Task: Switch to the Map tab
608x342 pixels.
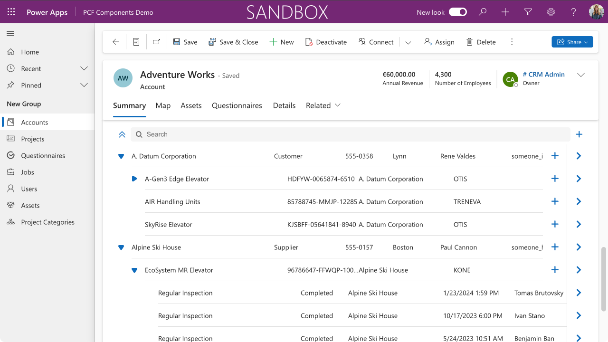Action: (x=163, y=105)
